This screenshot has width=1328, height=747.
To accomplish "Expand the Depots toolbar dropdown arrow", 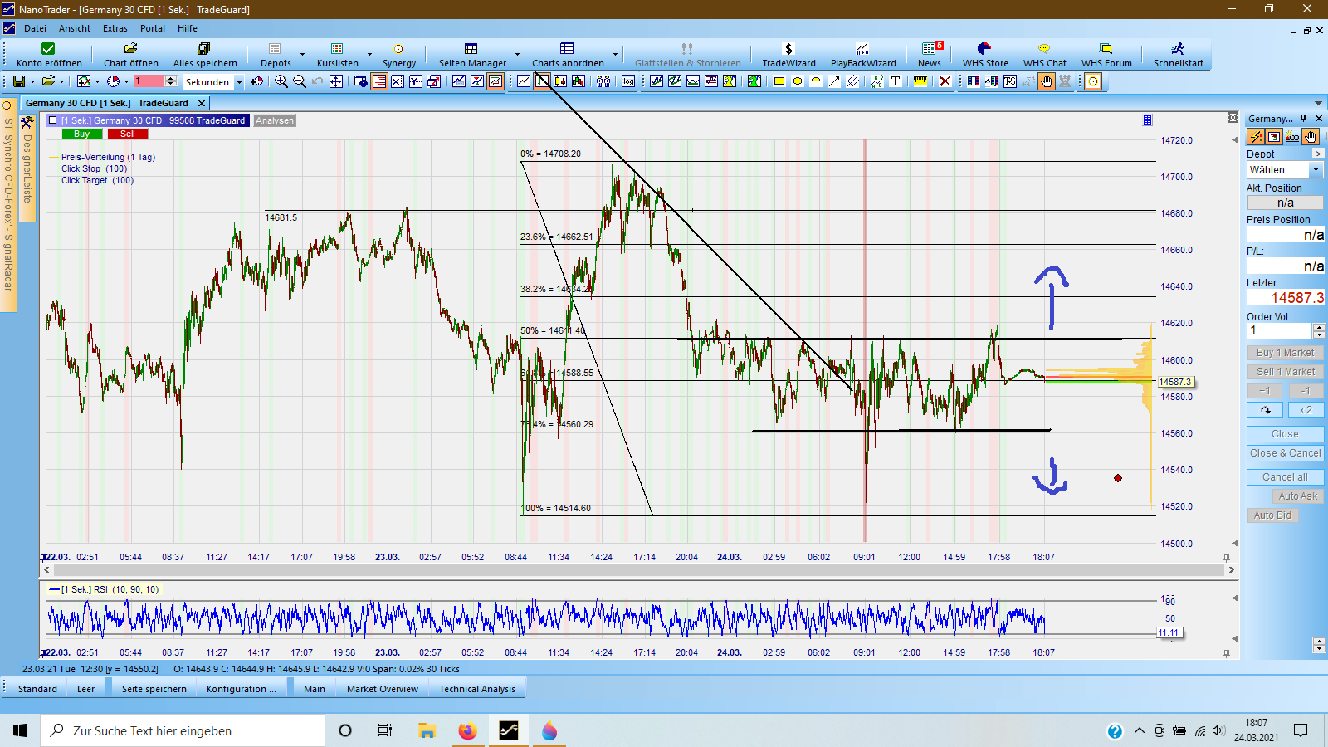I will tap(302, 55).
